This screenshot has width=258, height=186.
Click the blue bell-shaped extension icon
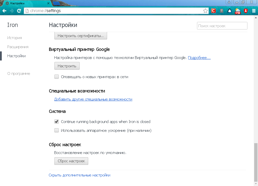click(x=230, y=11)
